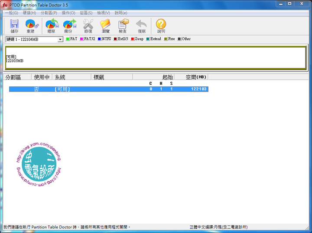Click the 122103 size value in list
The image size is (312, 233).
click(x=198, y=89)
